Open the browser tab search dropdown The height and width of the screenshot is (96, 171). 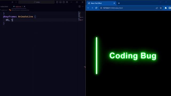[161, 2]
